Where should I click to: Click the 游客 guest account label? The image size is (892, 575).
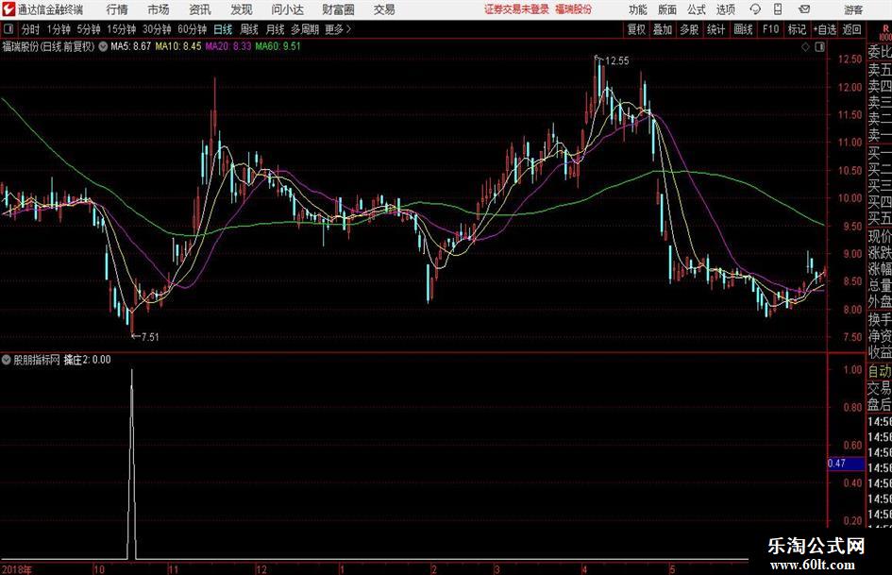click(853, 9)
